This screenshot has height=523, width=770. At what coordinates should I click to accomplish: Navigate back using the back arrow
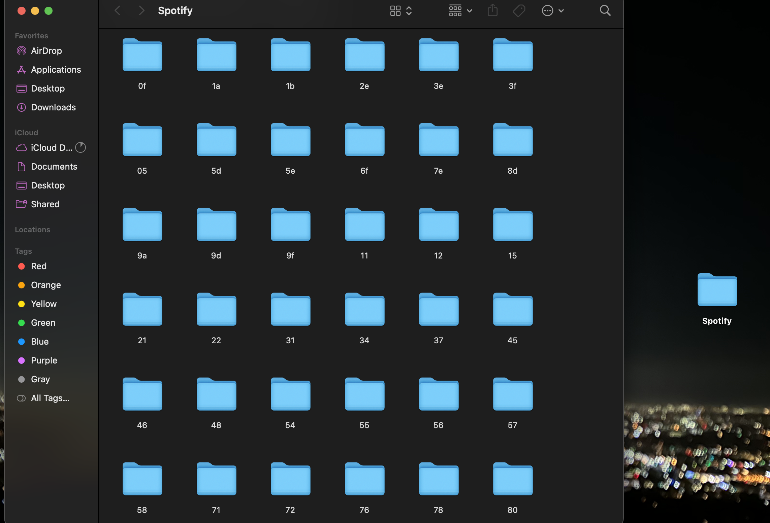click(x=117, y=10)
